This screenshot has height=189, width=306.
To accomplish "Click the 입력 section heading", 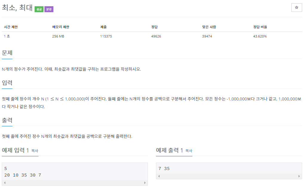I will point(7,83).
